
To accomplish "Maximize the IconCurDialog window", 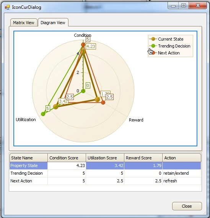I will 184,6.
